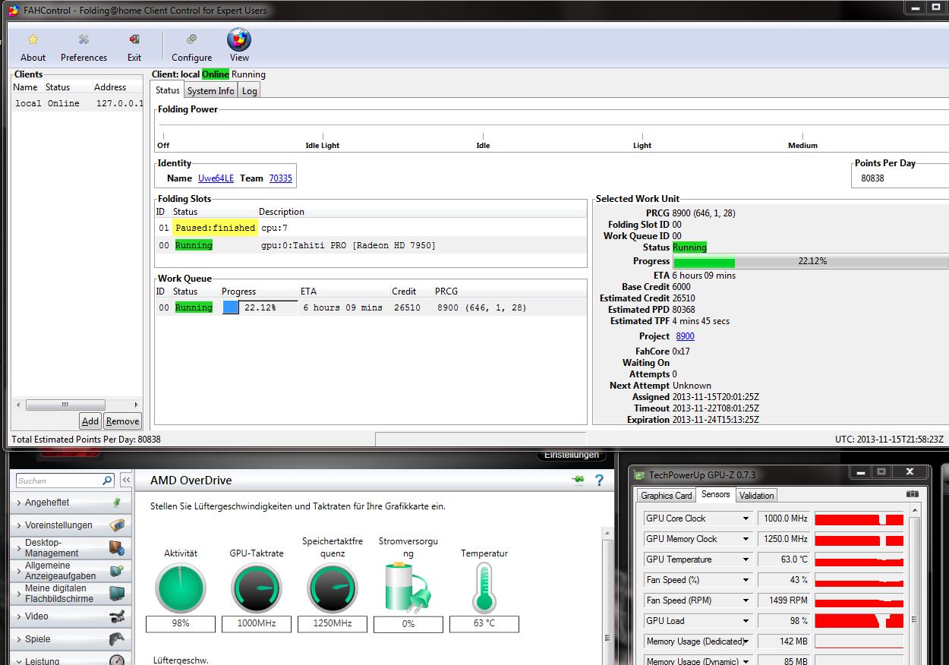The image size is (949, 665).
Task: Open the Validation tab in GPU-Z
Action: click(x=757, y=496)
